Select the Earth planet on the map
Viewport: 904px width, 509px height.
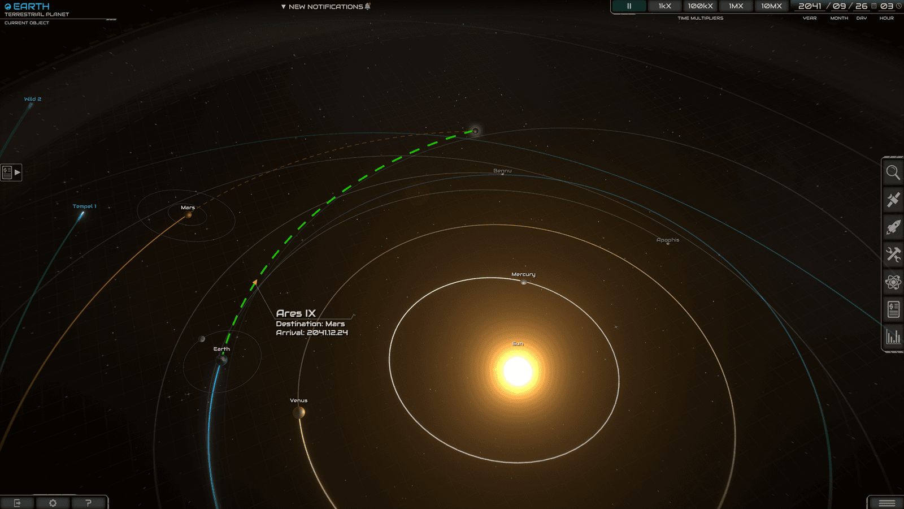point(222,360)
